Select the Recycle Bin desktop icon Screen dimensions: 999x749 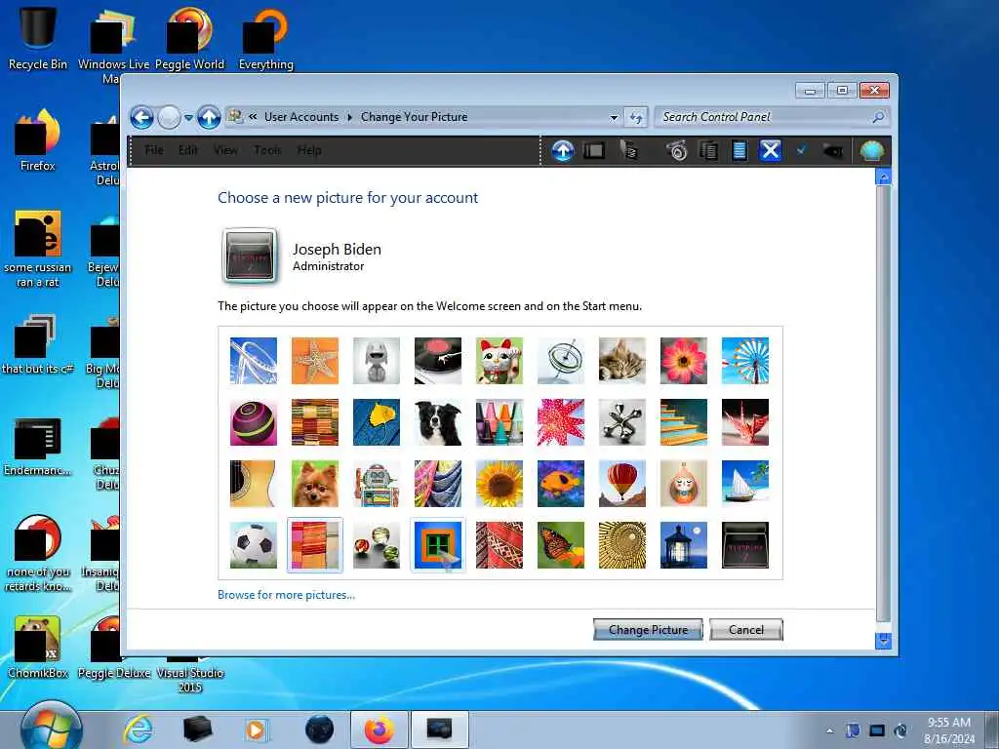[38, 38]
